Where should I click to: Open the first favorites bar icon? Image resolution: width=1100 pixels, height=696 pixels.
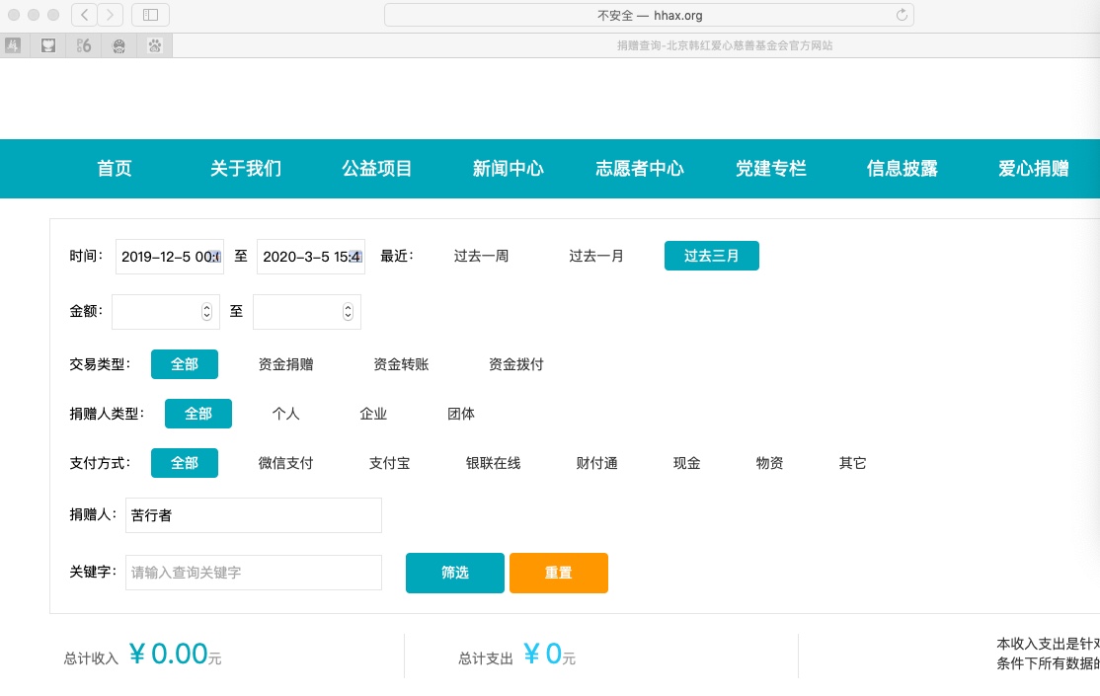pos(13,45)
